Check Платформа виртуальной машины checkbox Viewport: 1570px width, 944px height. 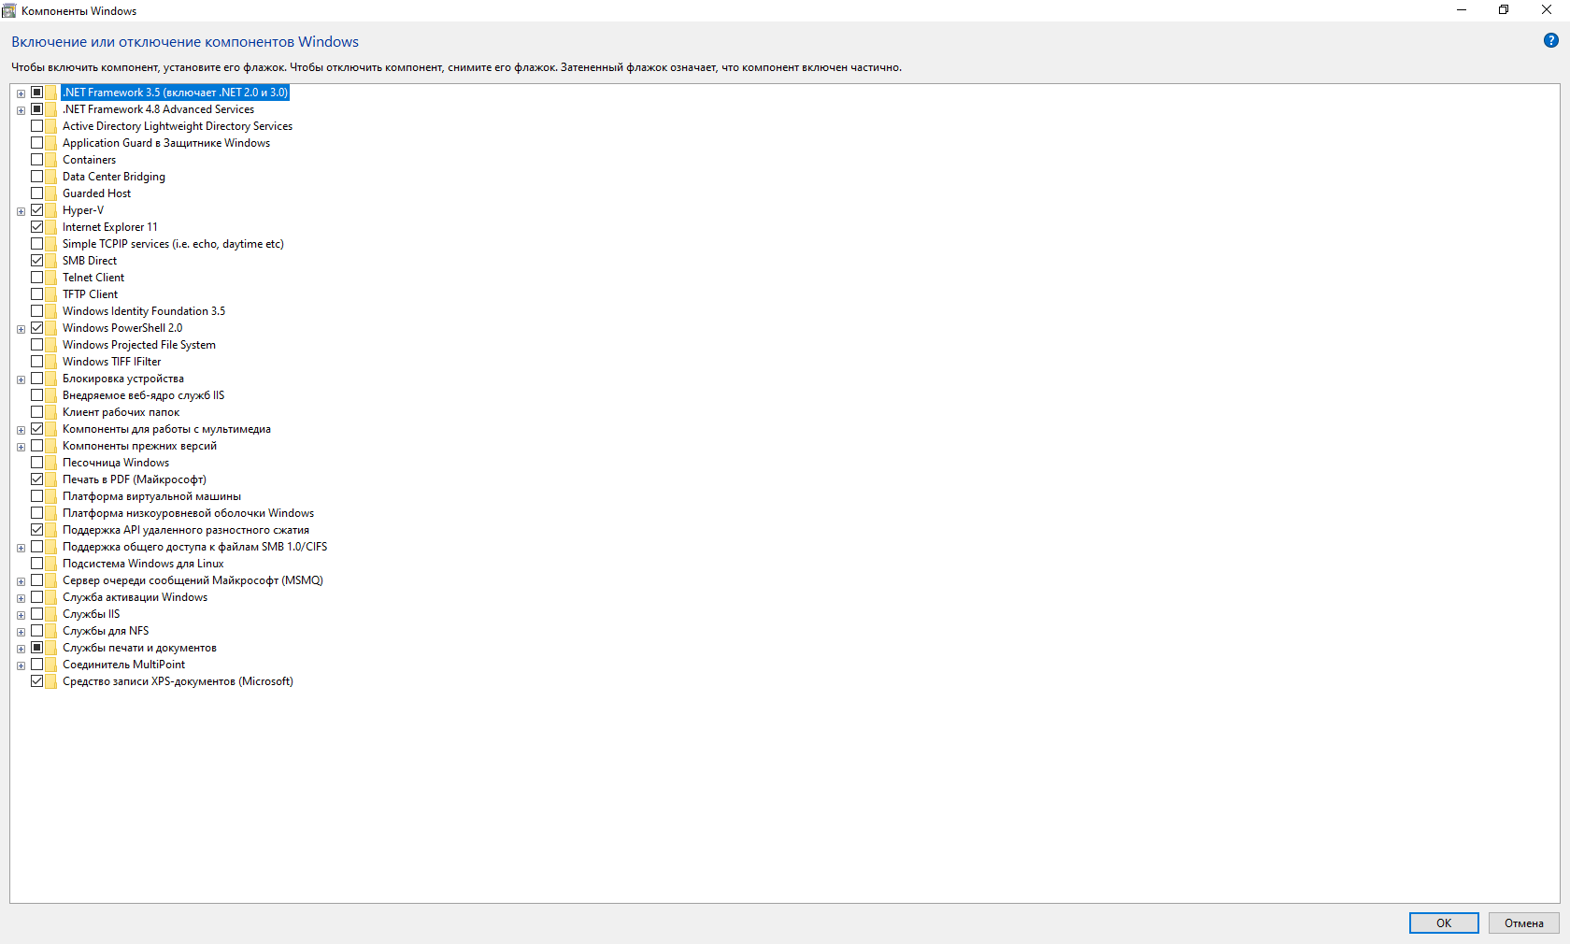[x=37, y=496]
